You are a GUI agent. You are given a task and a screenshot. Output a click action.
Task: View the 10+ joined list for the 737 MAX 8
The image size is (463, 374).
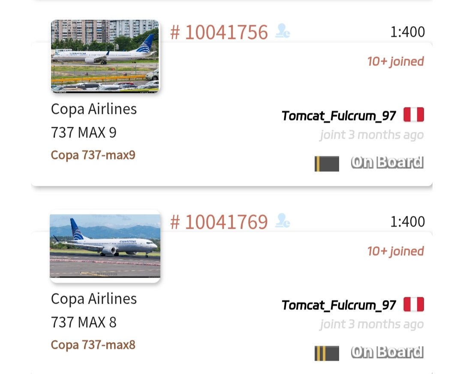395,251
